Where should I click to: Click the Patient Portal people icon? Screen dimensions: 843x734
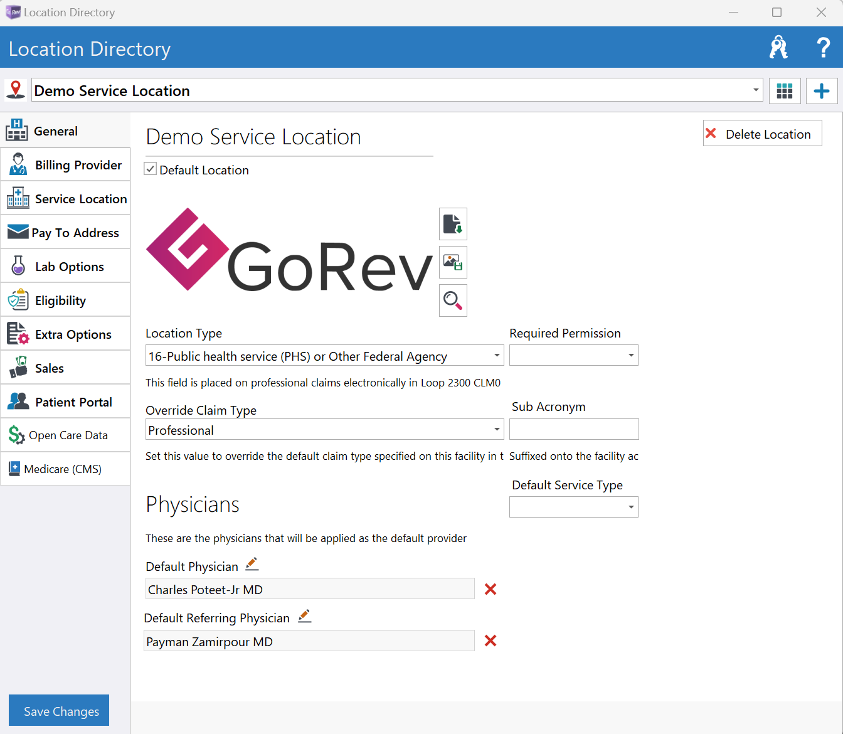click(x=18, y=402)
